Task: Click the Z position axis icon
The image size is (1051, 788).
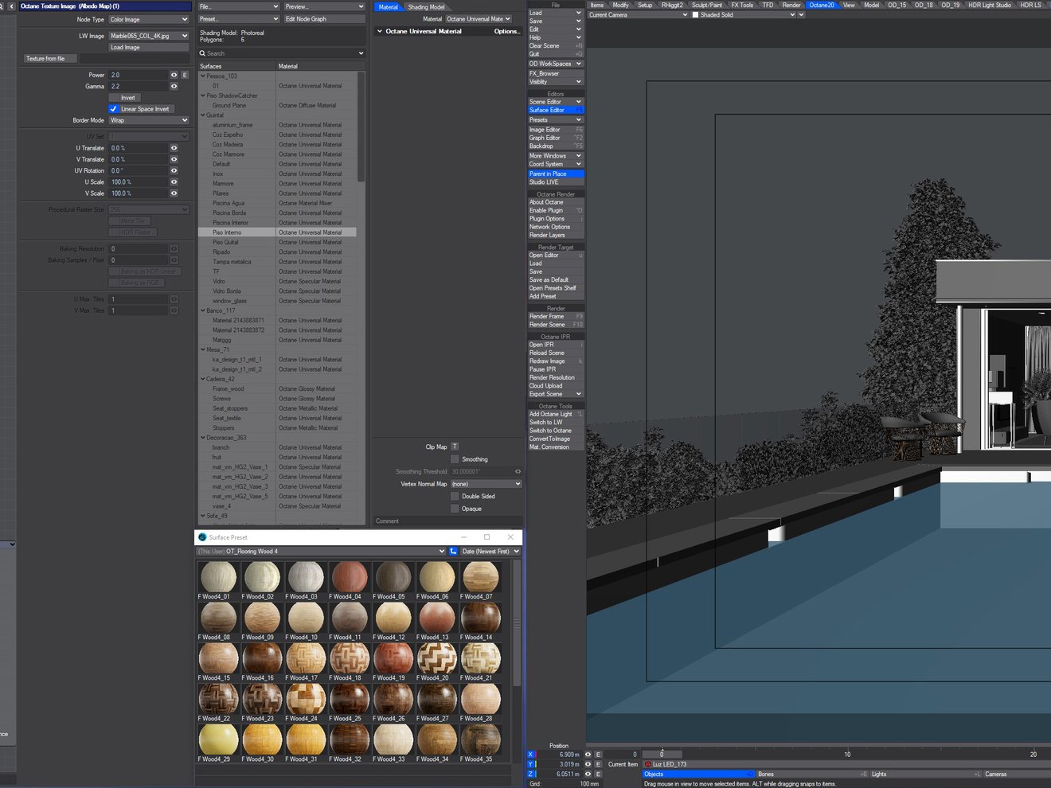Action: coord(531,774)
